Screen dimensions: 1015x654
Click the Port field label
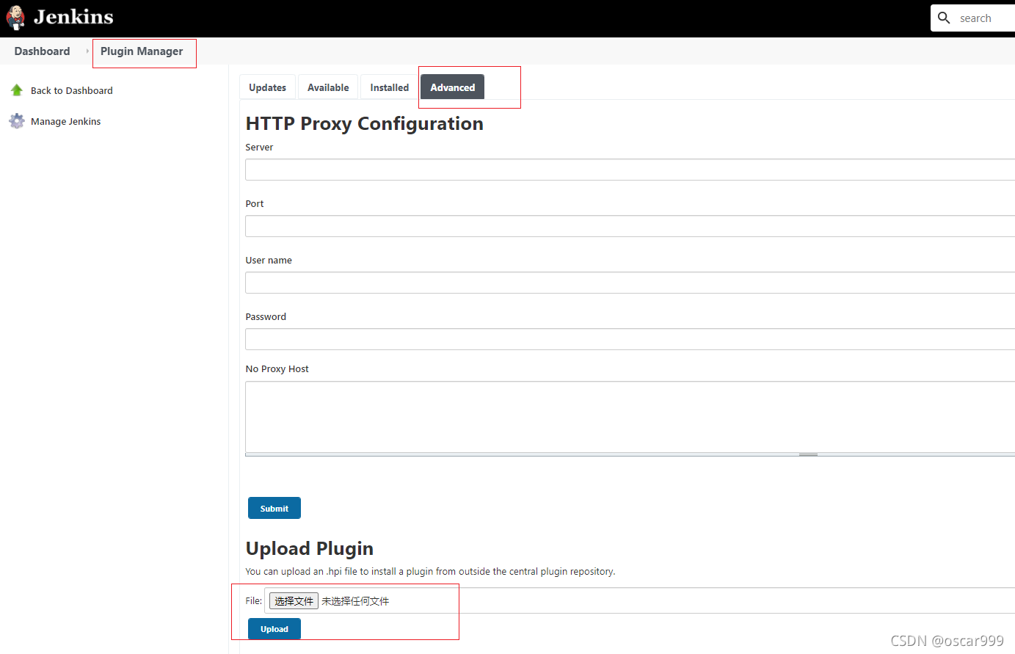click(255, 204)
